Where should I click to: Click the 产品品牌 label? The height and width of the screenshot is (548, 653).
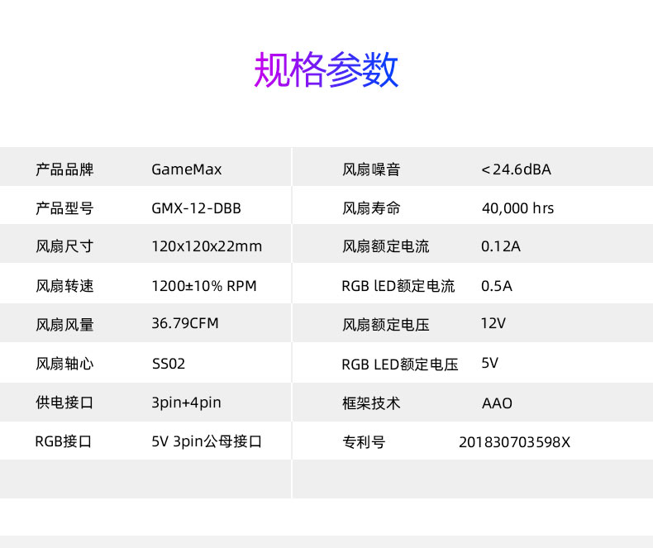[64, 169]
